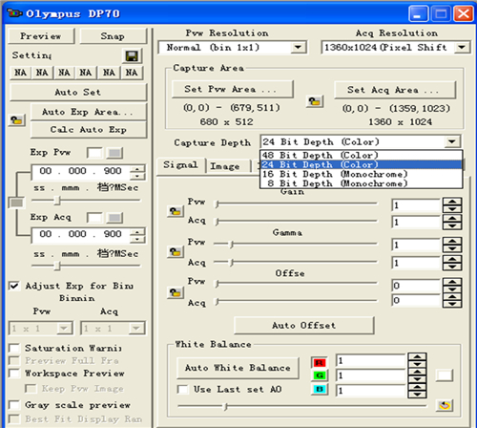Click Set Pvw Area button

[232, 89]
